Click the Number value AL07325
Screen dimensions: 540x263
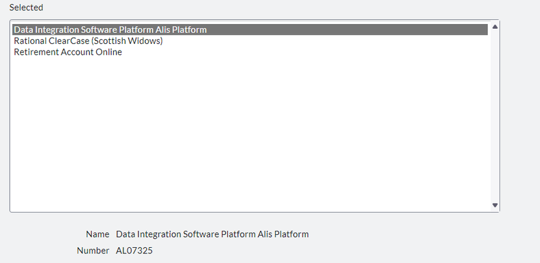tap(134, 251)
